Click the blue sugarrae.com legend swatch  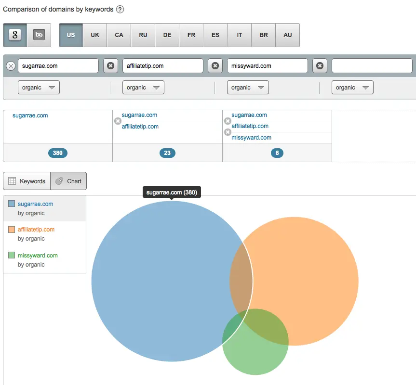[x=12, y=204]
